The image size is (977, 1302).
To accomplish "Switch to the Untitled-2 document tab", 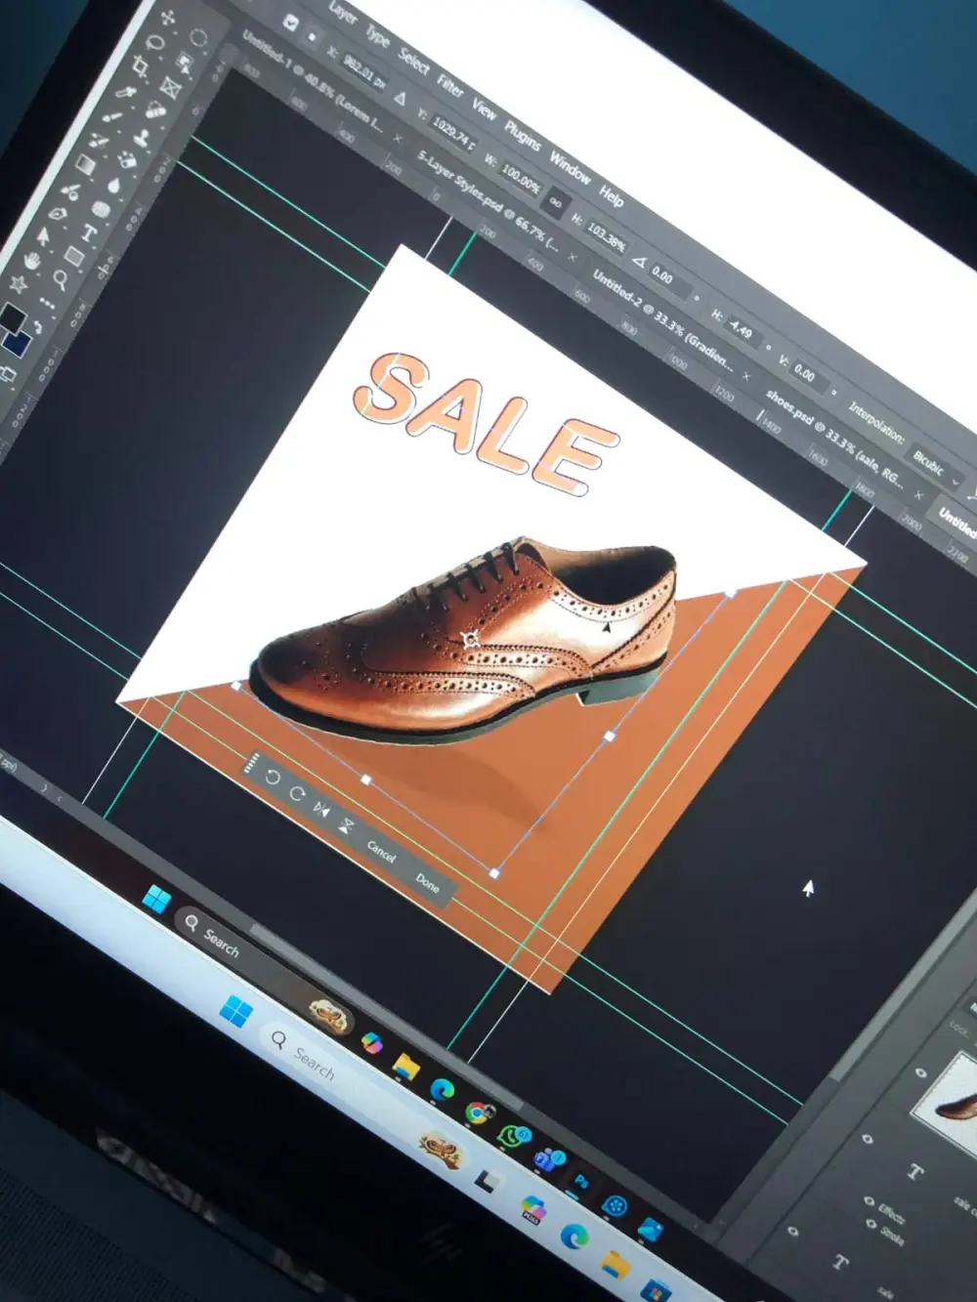I will click(x=663, y=322).
